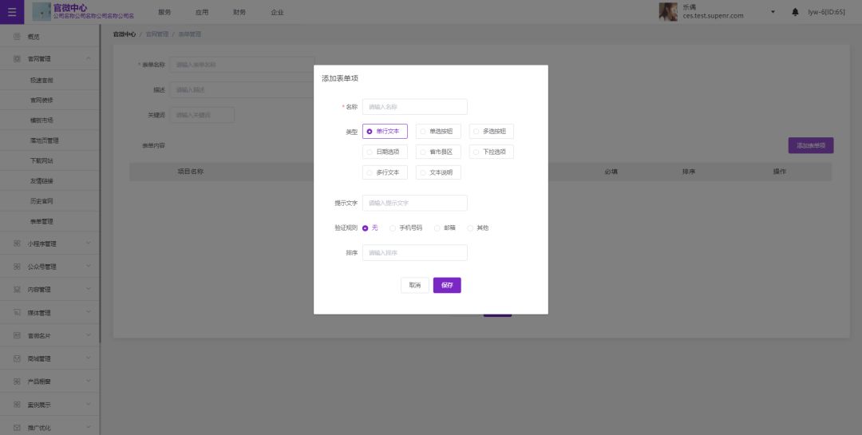Click the 概览 overview sidebar icon
Image resolution: width=862 pixels, height=435 pixels.
click(17, 37)
